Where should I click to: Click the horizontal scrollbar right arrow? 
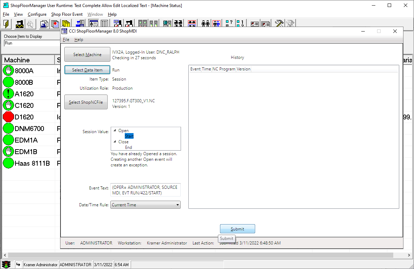coord(409,255)
